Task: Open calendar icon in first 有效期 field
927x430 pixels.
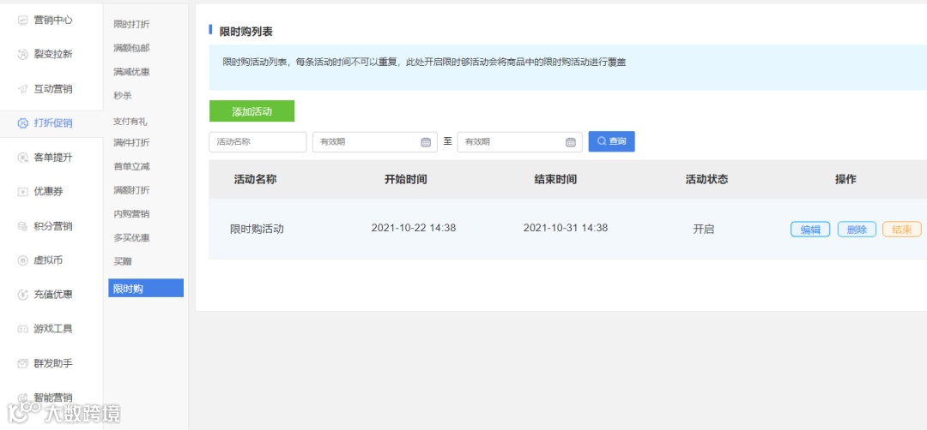Action: tap(426, 141)
